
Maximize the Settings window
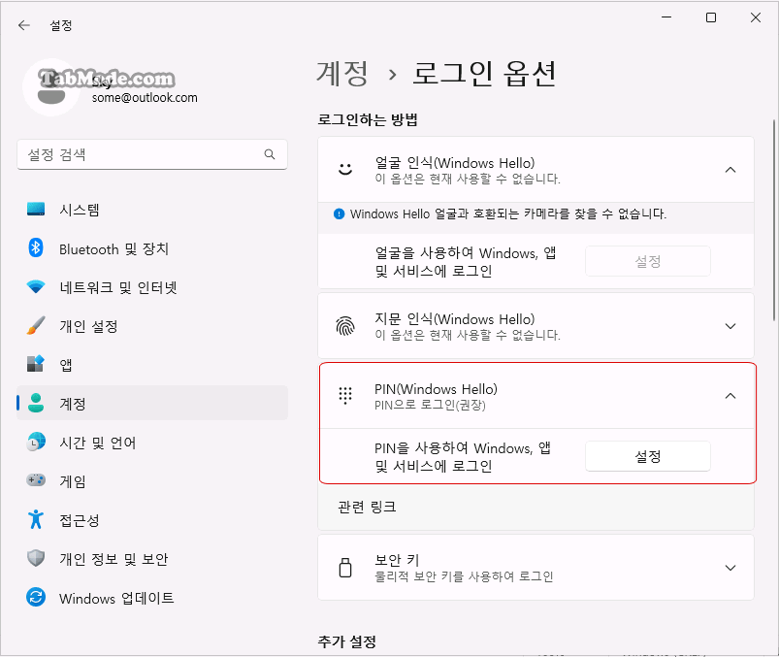tap(711, 17)
